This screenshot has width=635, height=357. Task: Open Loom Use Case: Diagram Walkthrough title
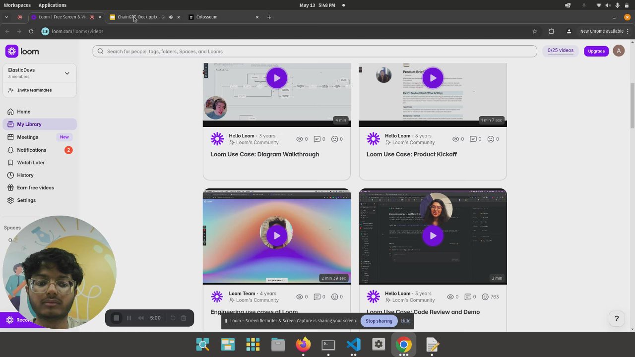pyautogui.click(x=264, y=154)
